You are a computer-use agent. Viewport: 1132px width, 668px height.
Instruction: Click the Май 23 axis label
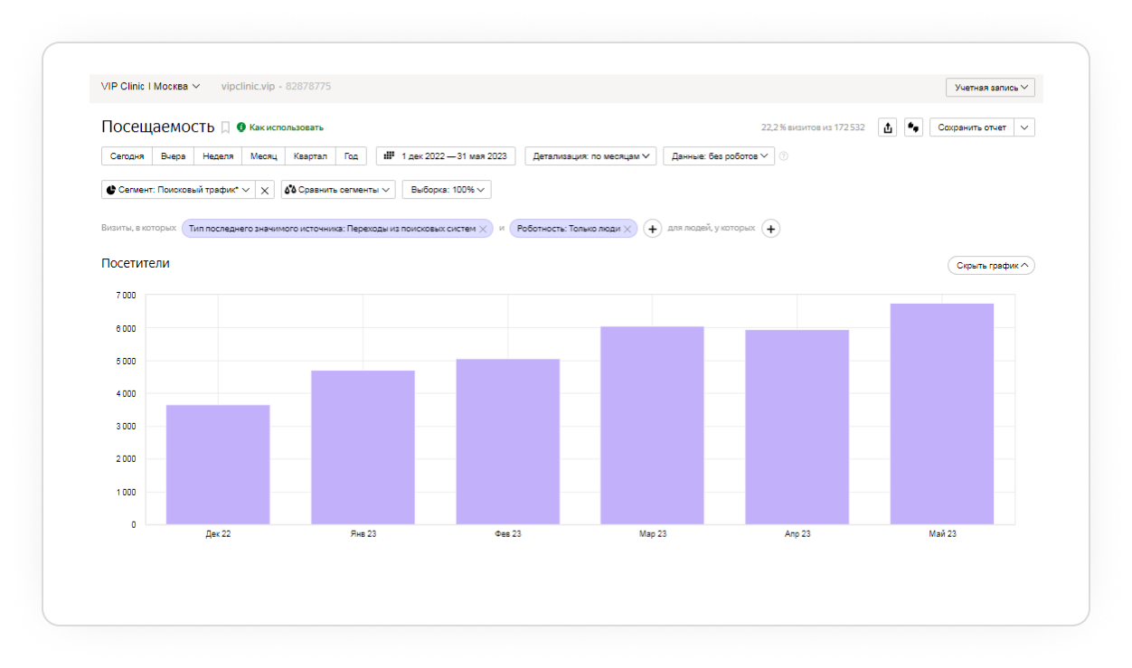[x=942, y=534]
